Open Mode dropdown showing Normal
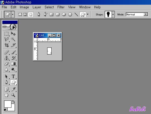 (x=146, y=14)
